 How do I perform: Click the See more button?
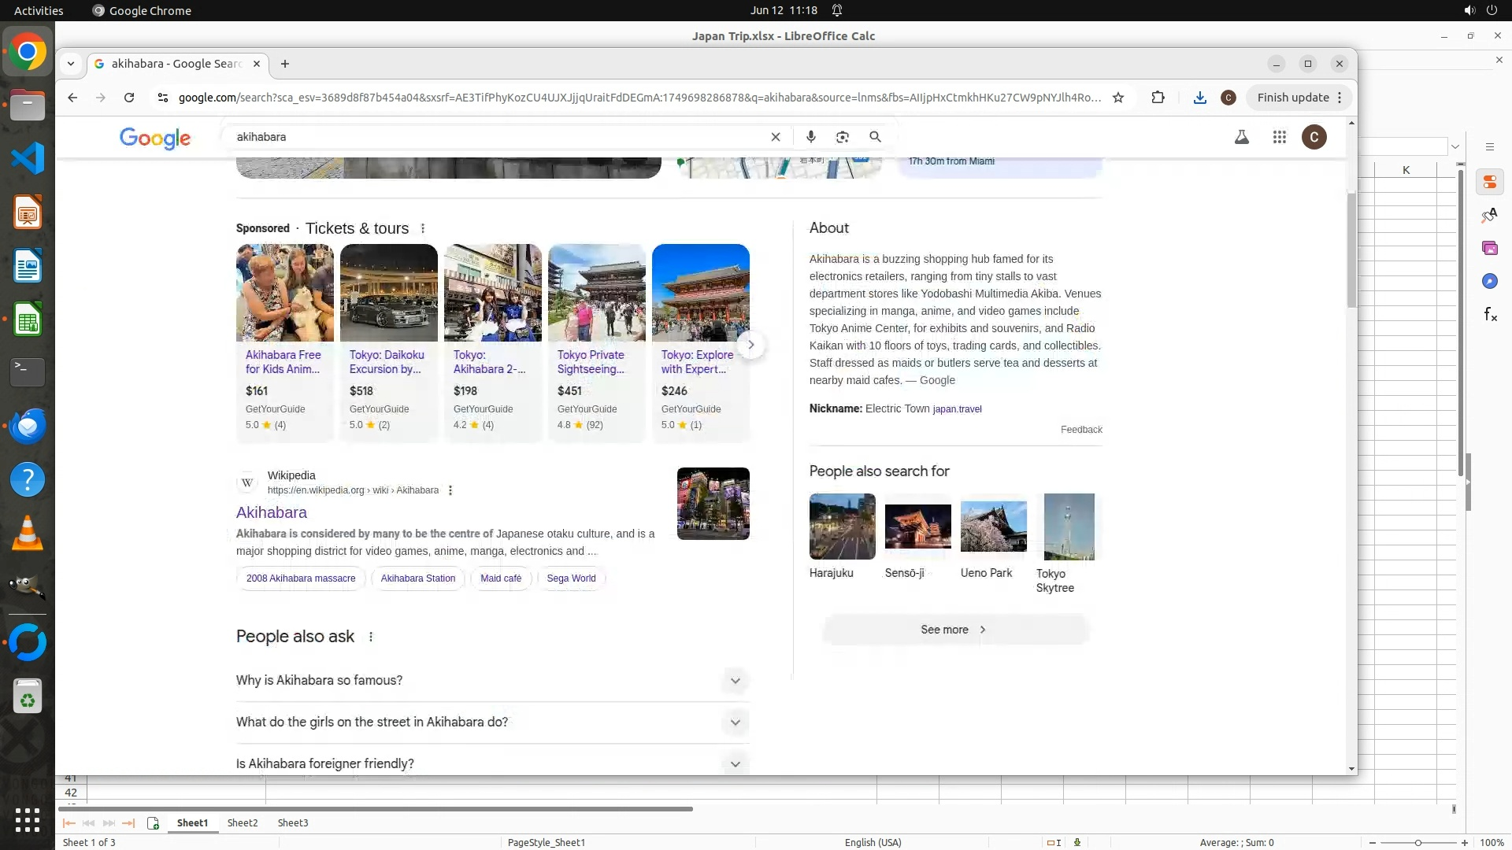954,630
